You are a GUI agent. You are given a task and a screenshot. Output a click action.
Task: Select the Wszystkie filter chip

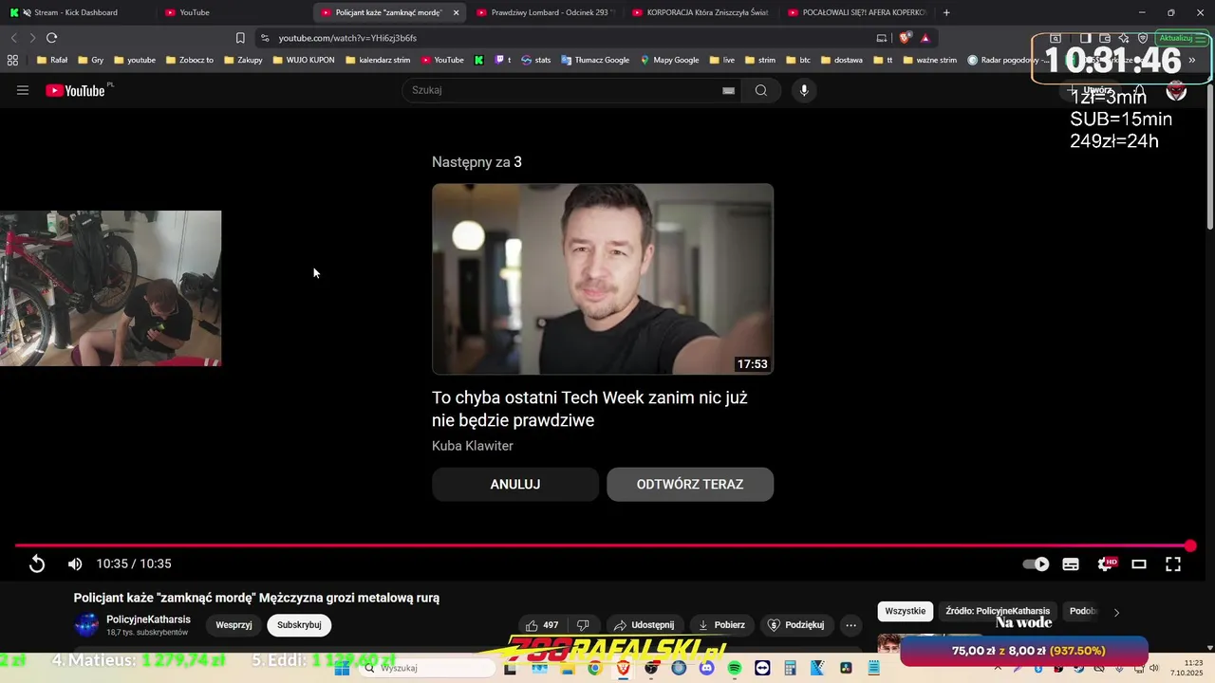click(x=905, y=612)
